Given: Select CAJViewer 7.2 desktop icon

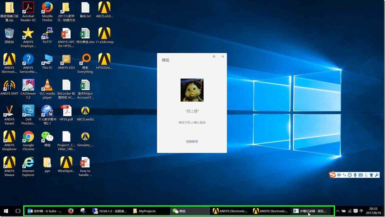Looking at the screenshot, I should click(28, 89).
